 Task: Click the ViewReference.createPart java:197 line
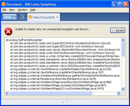57,72
